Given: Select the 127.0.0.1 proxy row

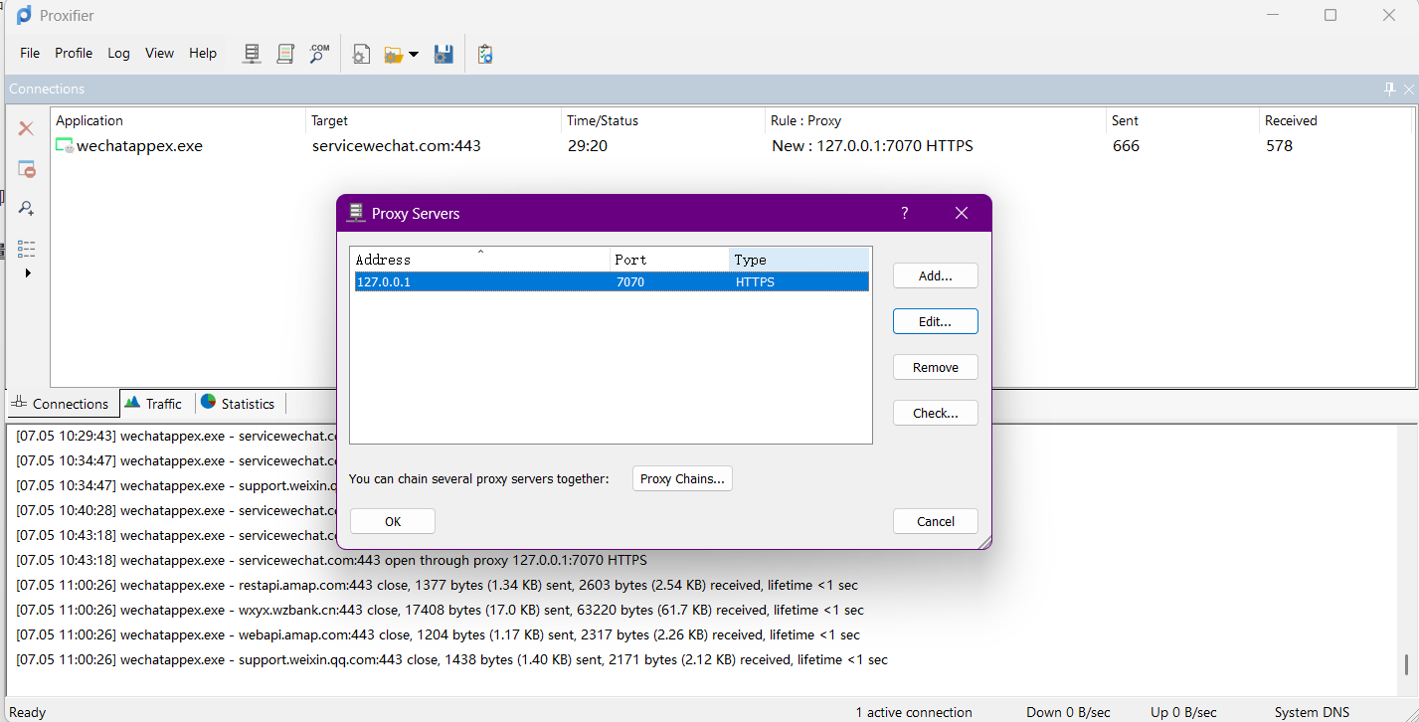Looking at the screenshot, I should pyautogui.click(x=612, y=281).
